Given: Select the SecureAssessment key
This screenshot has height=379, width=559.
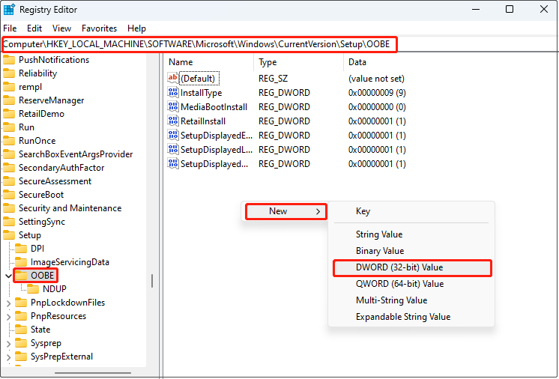Looking at the screenshot, I should click(x=55, y=181).
